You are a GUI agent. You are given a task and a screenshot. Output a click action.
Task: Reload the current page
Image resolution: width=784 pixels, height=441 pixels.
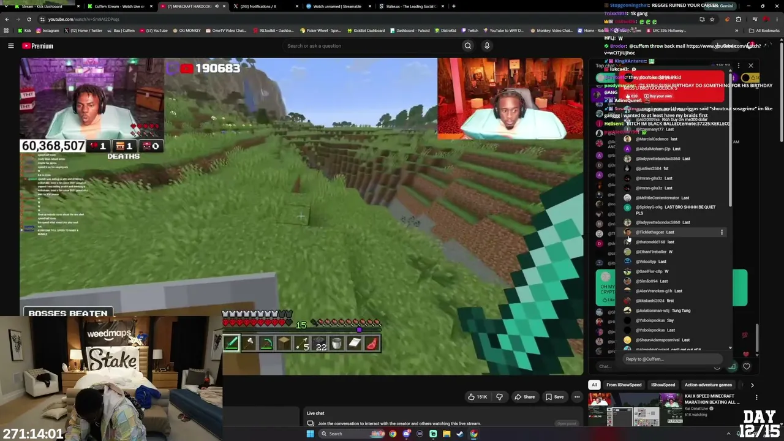29,19
